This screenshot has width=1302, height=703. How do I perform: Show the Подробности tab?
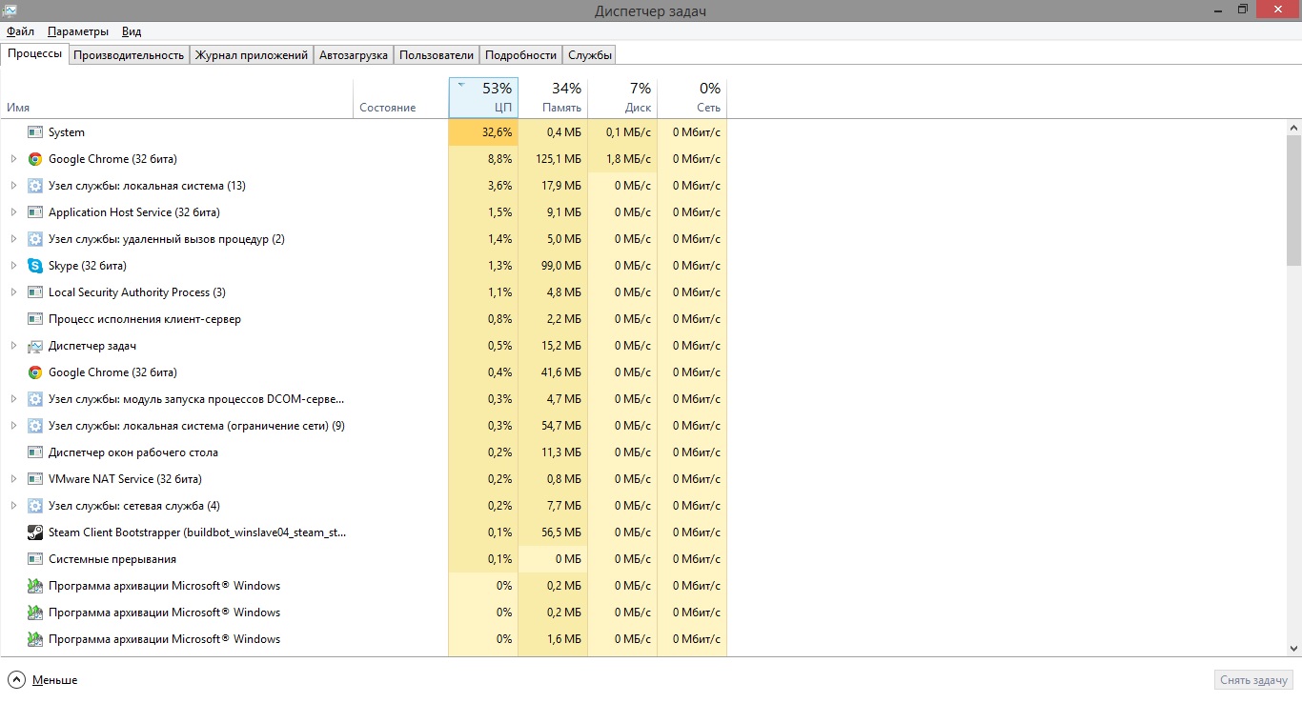pyautogui.click(x=520, y=55)
